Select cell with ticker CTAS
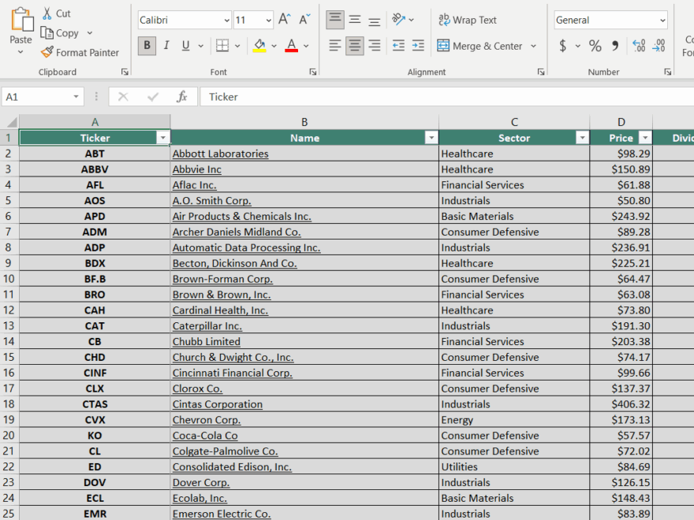The width and height of the screenshot is (694, 520). [x=95, y=404]
